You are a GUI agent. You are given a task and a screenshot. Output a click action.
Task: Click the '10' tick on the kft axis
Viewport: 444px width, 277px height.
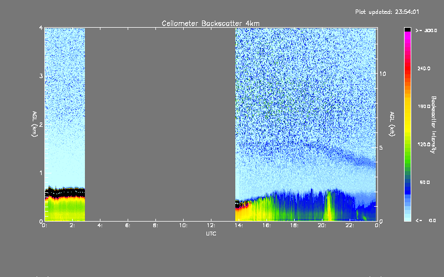click(x=382, y=74)
